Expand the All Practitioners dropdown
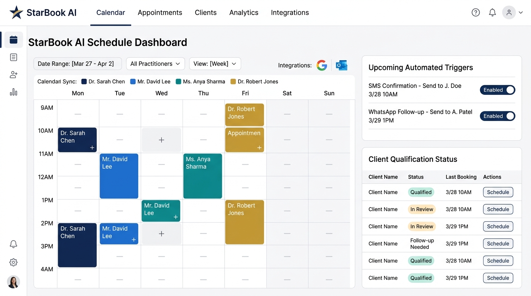Screen dimensions: 531x296 coord(156,64)
